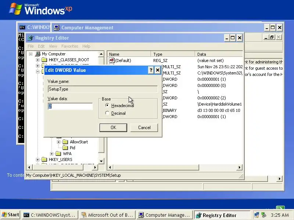Select the Pid key folder icon
Viewport: 294px width, 220px height.
[x=65, y=148]
